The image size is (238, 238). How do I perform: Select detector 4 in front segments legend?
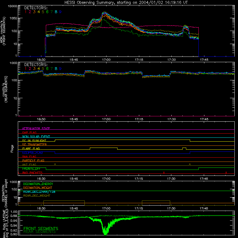pos(39,12)
